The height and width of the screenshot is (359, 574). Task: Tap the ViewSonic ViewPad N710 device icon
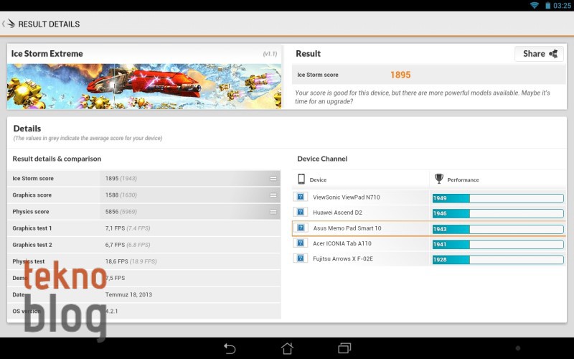(301, 197)
